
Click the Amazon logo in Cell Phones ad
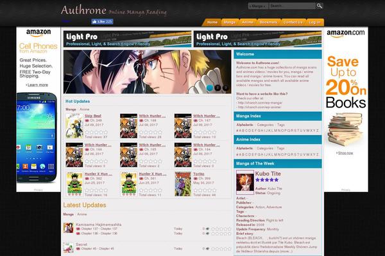tap(38, 33)
